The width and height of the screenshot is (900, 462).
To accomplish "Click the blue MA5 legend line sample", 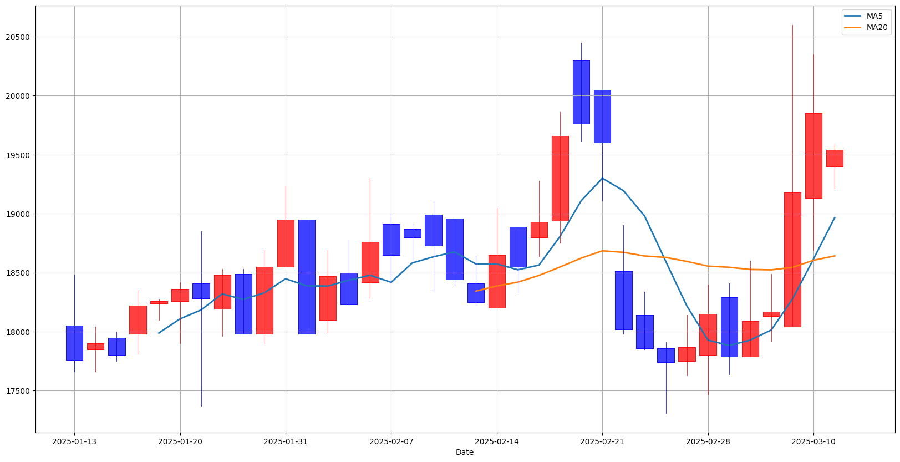I will pyautogui.click(x=853, y=16).
